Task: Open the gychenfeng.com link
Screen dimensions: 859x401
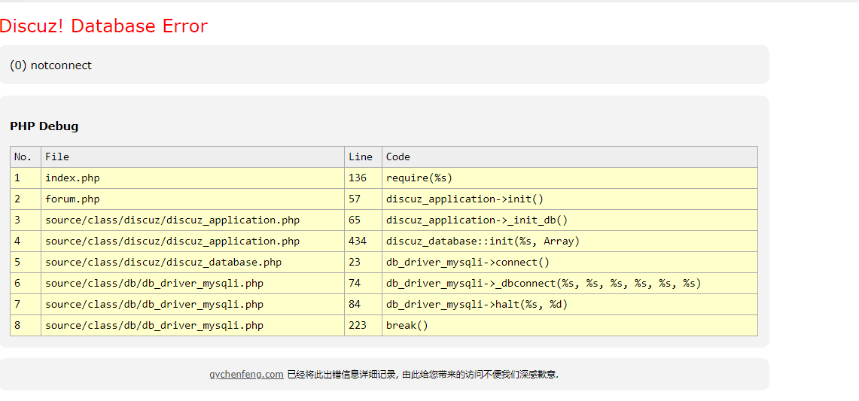Action: click(x=246, y=374)
